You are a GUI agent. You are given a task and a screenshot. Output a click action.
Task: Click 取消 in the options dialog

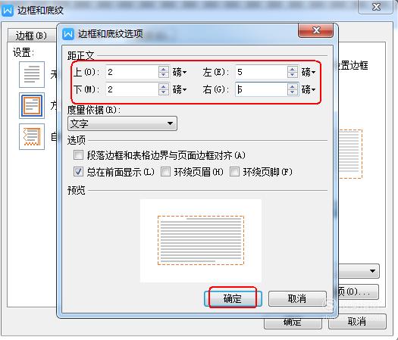pos(297,298)
